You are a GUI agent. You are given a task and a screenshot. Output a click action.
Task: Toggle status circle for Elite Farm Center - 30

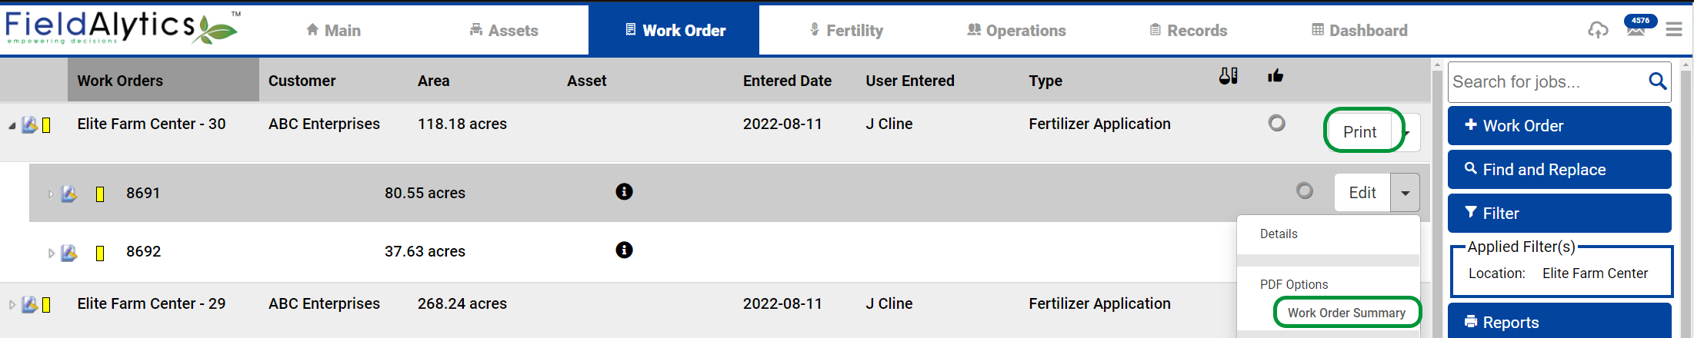(x=1276, y=123)
